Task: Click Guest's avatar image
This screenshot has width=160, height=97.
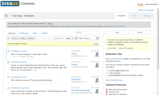Action: (97, 54)
